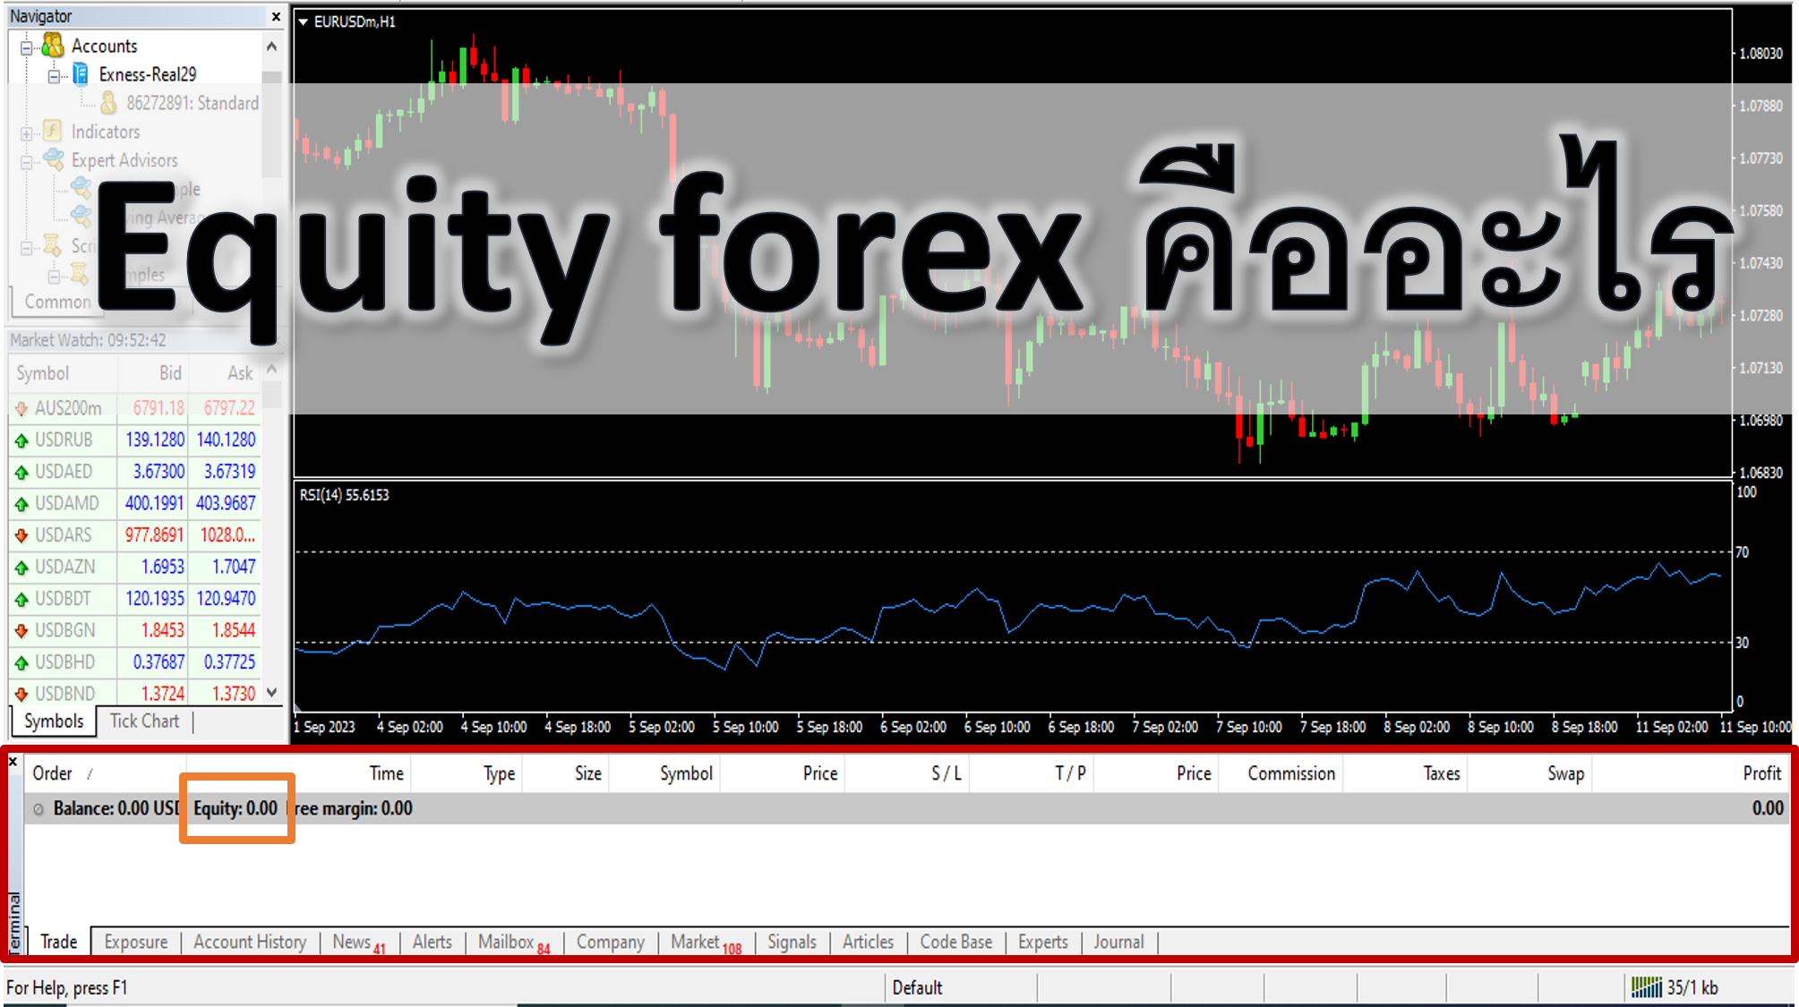The height and width of the screenshot is (1007, 1799).
Task: Click the USDAMD up-arrow icon
Action: coord(21,504)
